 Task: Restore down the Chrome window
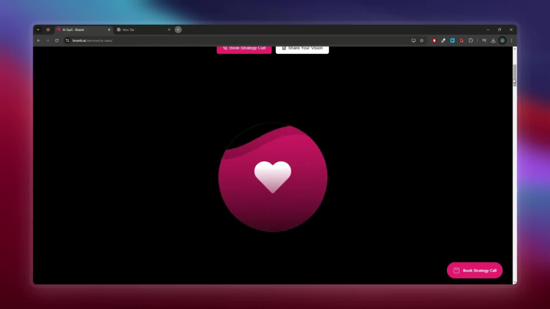tap(499, 30)
